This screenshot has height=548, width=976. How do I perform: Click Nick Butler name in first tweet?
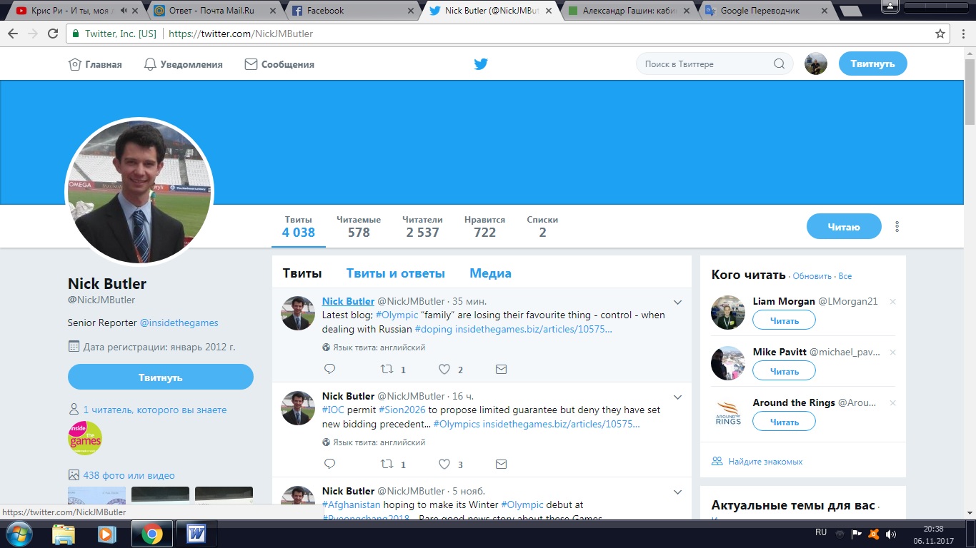pyautogui.click(x=348, y=301)
